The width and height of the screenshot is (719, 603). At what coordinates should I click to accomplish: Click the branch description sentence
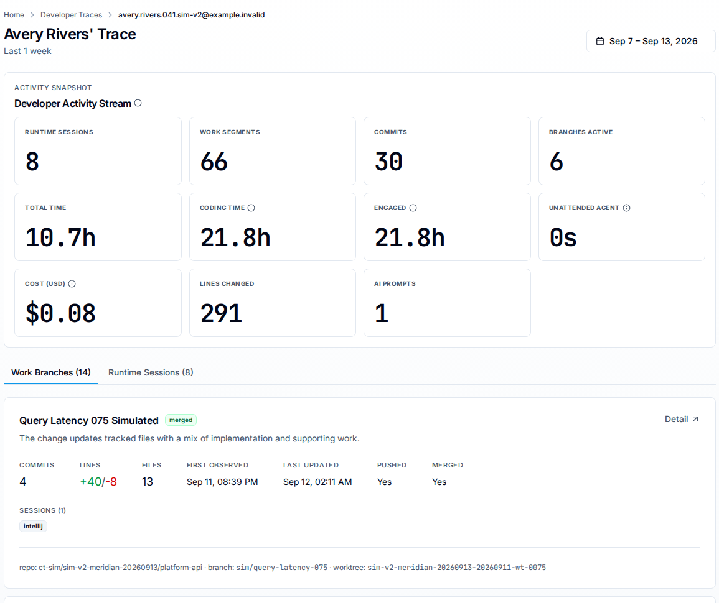pyautogui.click(x=189, y=439)
